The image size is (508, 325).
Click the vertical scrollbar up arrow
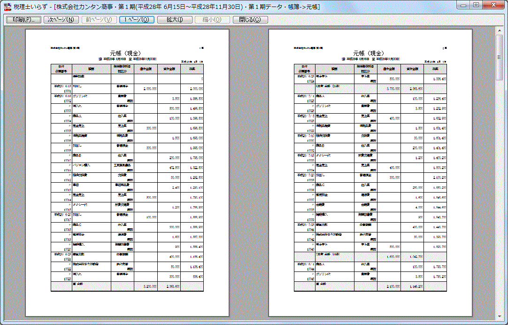point(500,31)
